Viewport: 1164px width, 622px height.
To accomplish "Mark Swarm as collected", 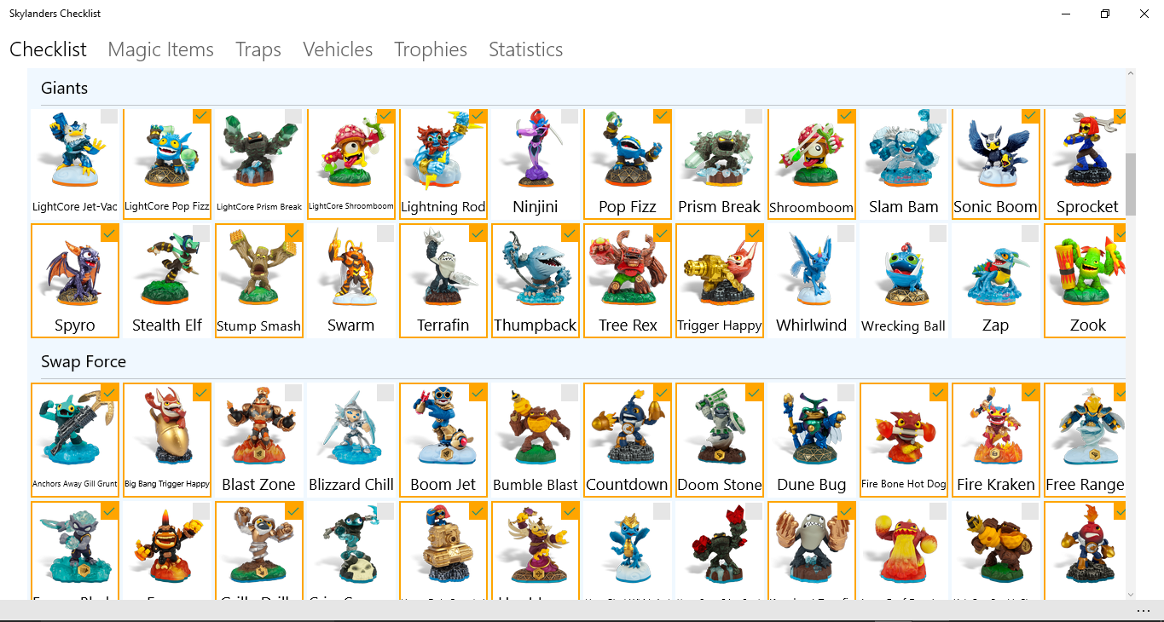I will coord(385,232).
